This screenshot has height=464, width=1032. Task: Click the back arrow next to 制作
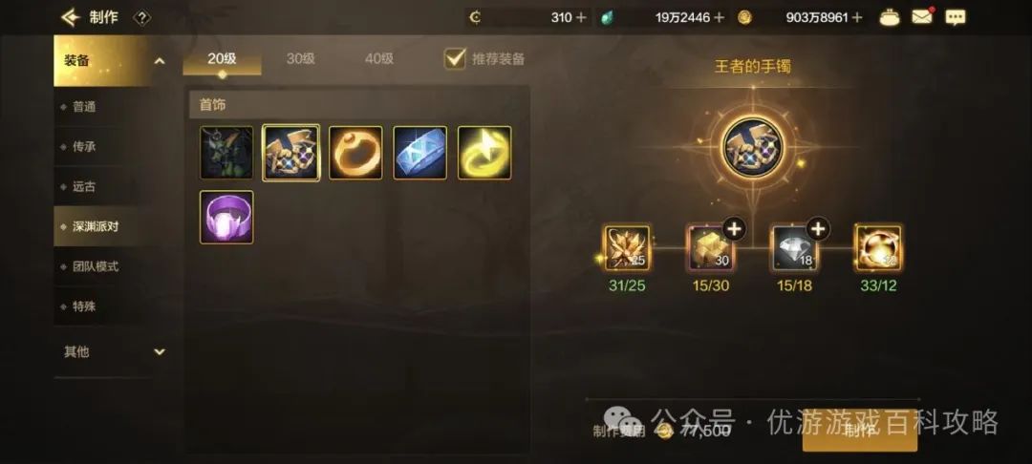(x=71, y=18)
